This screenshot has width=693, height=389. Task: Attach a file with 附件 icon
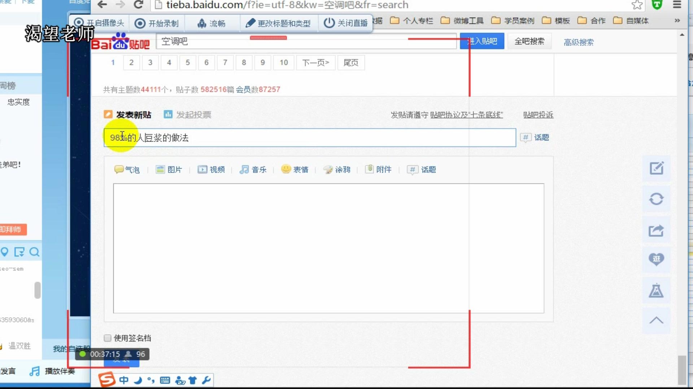[378, 170]
